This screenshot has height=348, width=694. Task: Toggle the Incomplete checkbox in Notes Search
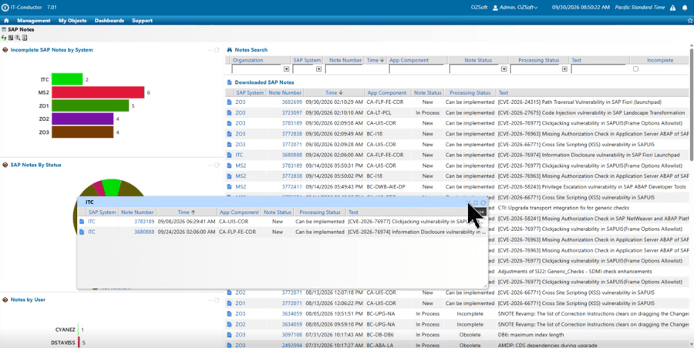[x=635, y=69]
